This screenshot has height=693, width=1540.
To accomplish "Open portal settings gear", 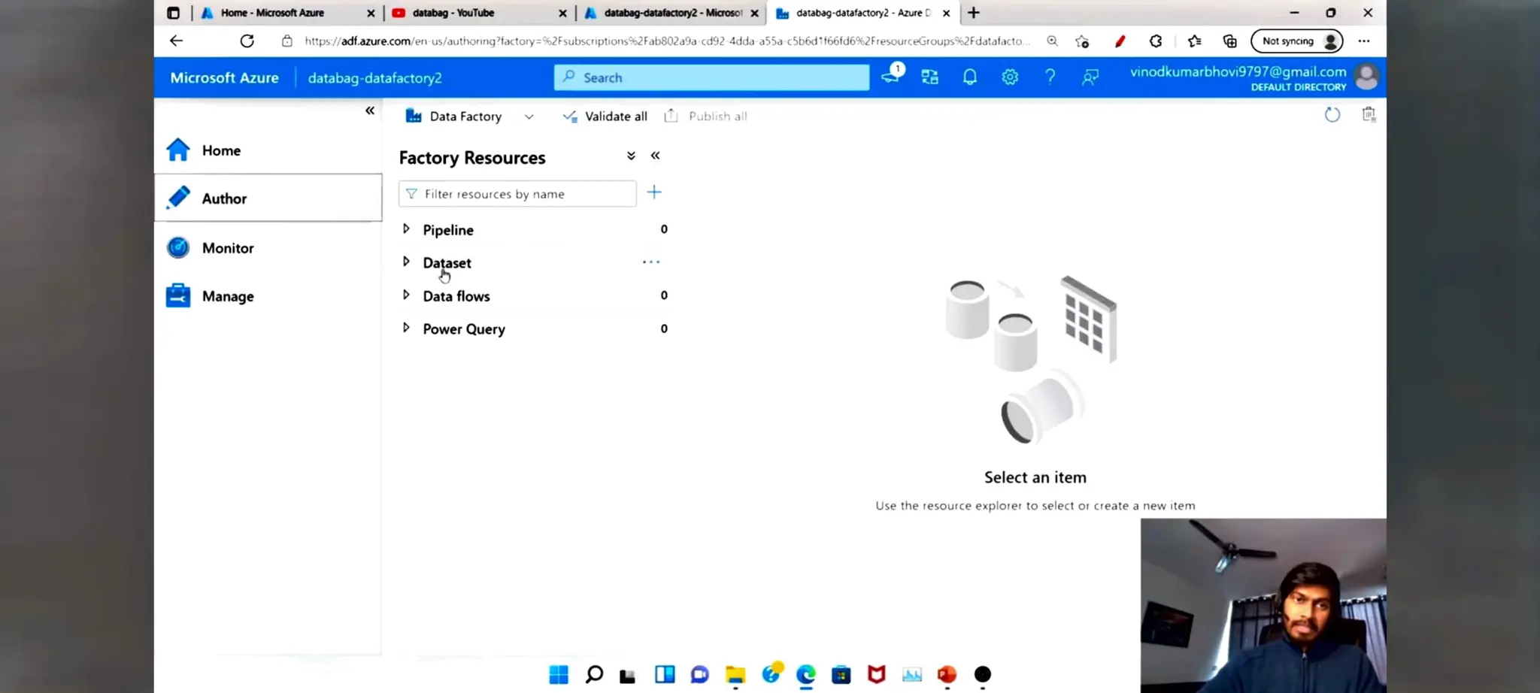I will click(1010, 77).
